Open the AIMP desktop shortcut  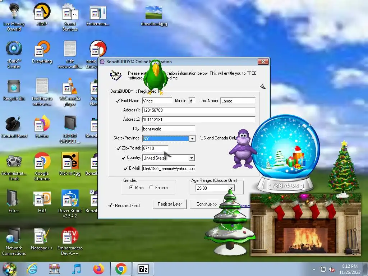(x=42, y=14)
